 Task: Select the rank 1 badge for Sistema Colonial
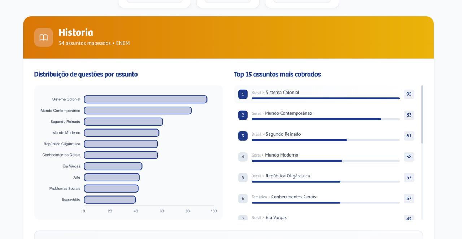243,94
